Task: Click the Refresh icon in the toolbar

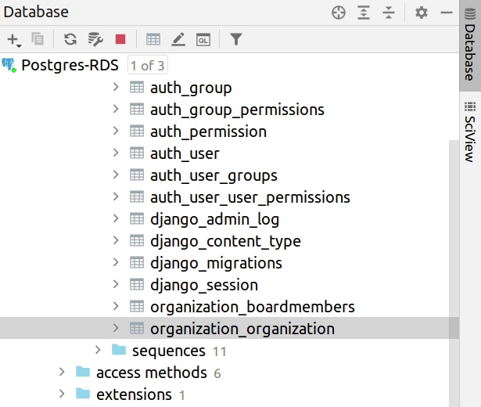Action: (70, 39)
